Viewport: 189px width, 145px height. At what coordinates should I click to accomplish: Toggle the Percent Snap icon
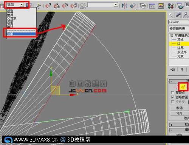[65, 6]
